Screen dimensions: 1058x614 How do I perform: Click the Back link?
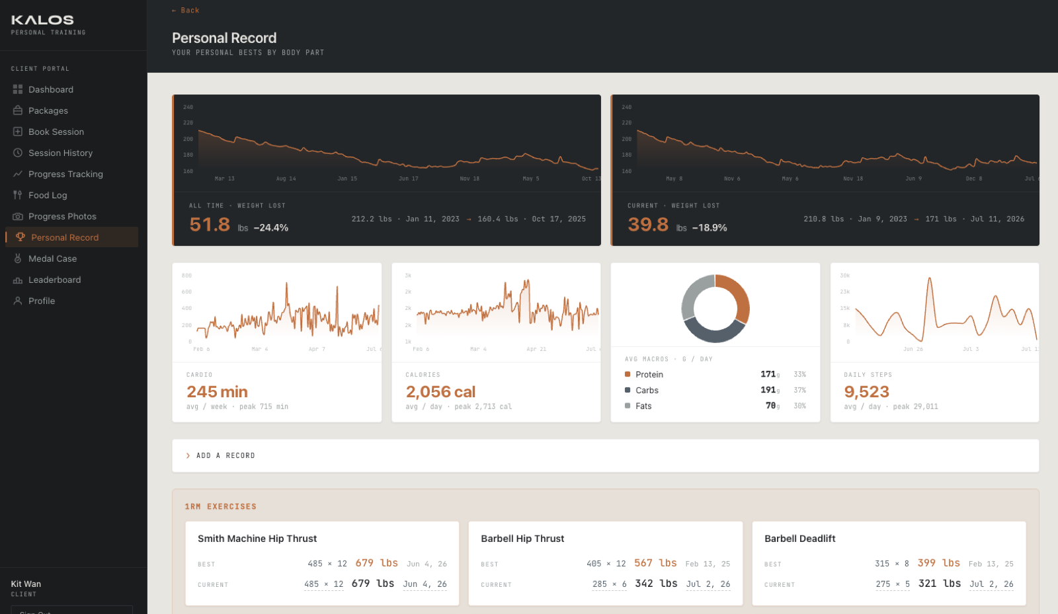(185, 11)
